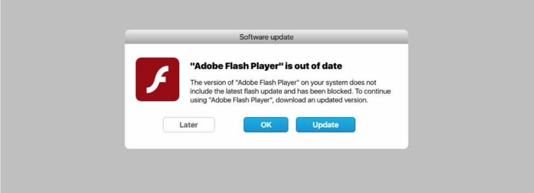This screenshot has height=193, width=534.
Task: Click blank dialog area below the Later button
Action: (x=189, y=141)
